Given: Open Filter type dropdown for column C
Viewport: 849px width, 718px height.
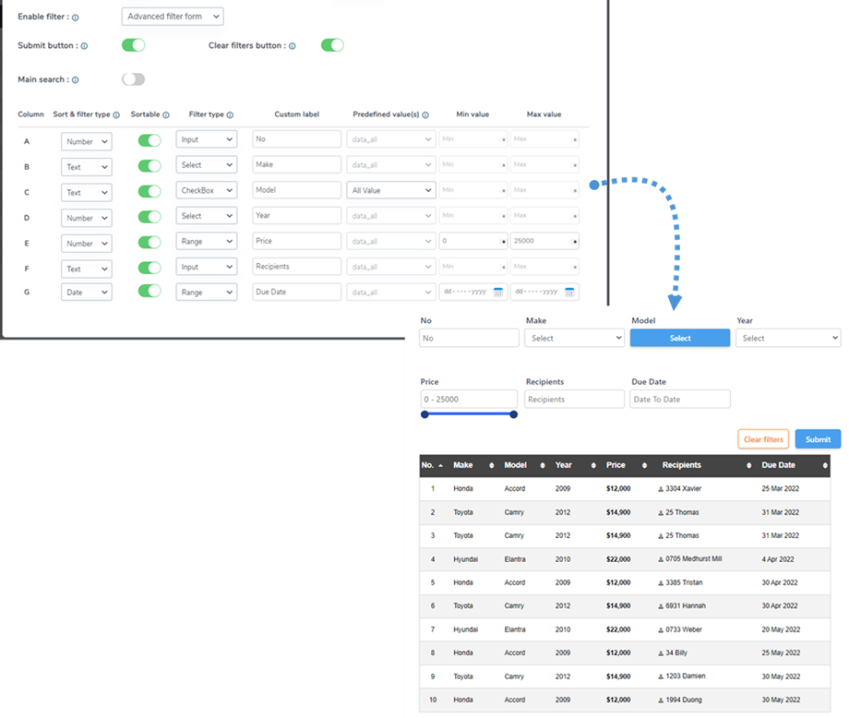Looking at the screenshot, I should [206, 191].
